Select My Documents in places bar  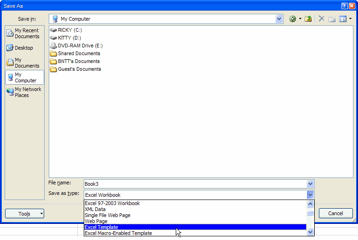[x=24, y=63]
